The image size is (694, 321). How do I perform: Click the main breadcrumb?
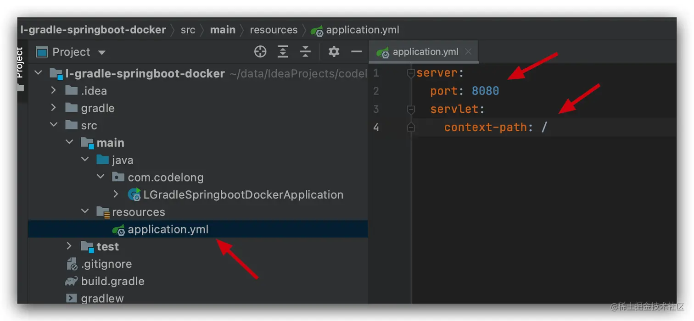[x=223, y=30]
